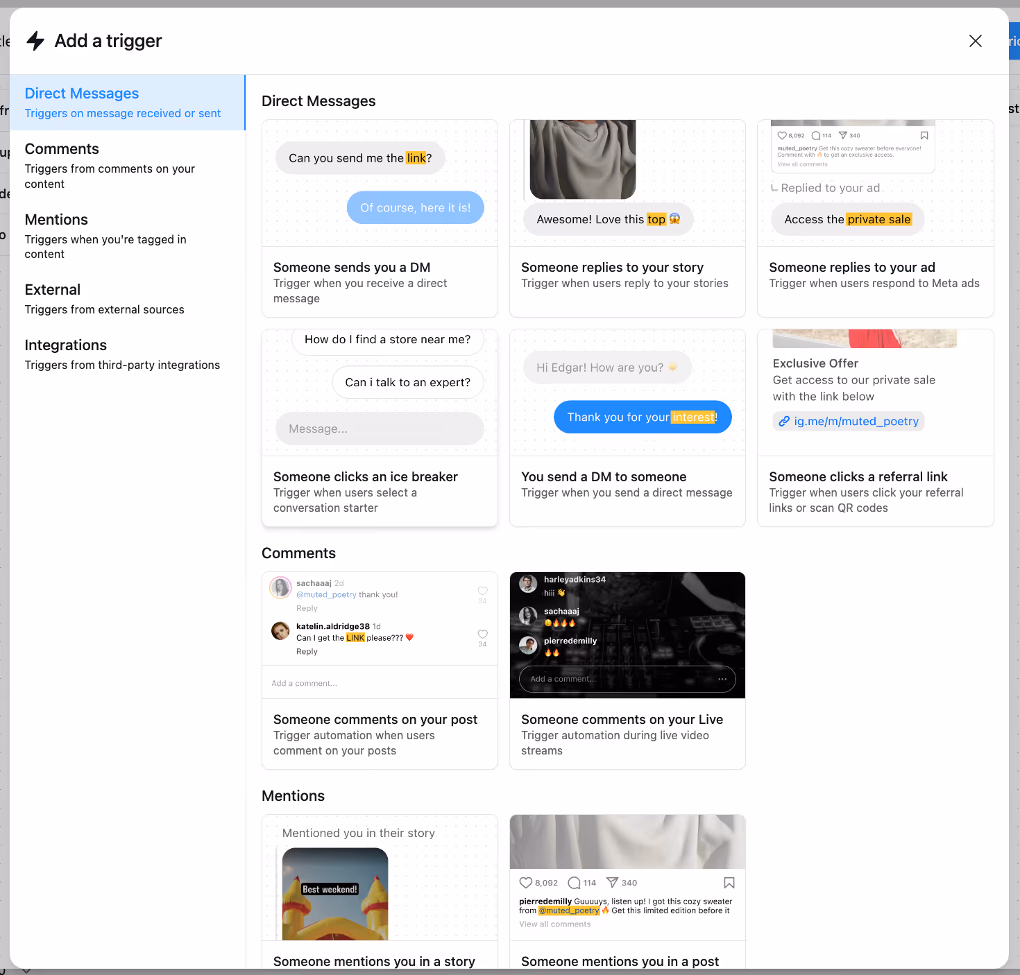Choose Someone replies to your story trigger
This screenshot has height=975, width=1020.
(x=627, y=218)
